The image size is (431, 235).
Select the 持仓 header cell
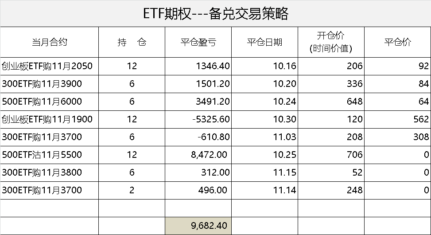132,42
